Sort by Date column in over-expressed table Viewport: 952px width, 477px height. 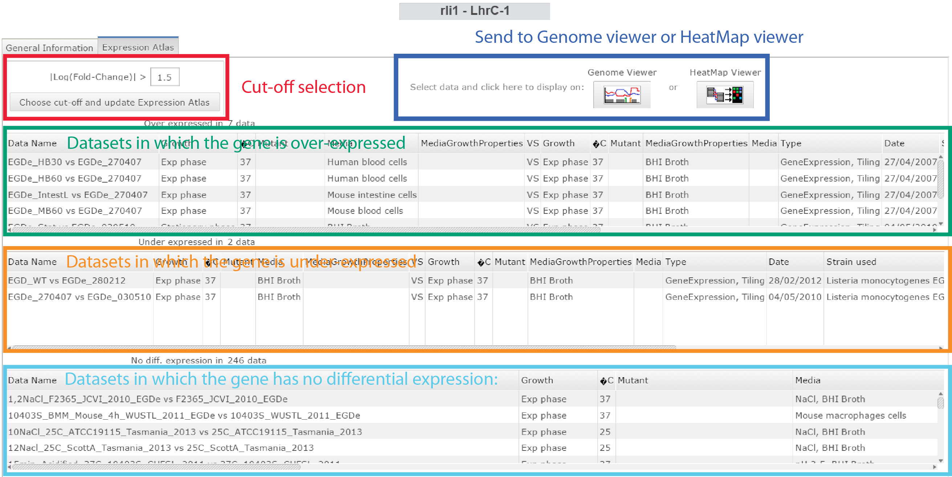pos(894,143)
